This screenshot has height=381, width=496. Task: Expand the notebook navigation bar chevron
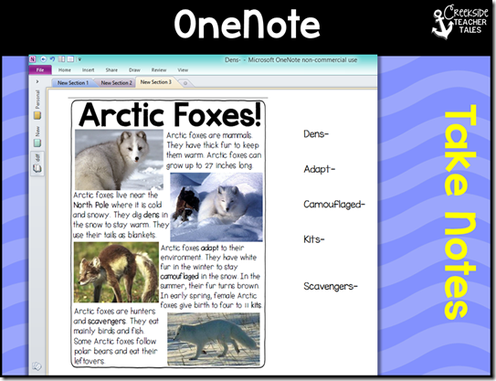point(37,81)
